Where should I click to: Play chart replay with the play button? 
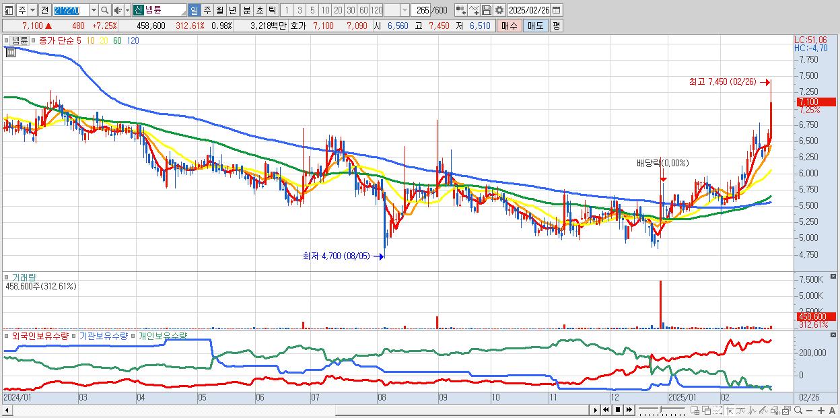596,410
